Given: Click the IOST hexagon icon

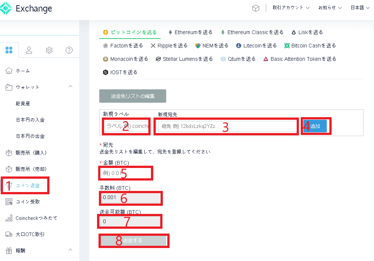Looking at the screenshot, I should [x=106, y=72].
